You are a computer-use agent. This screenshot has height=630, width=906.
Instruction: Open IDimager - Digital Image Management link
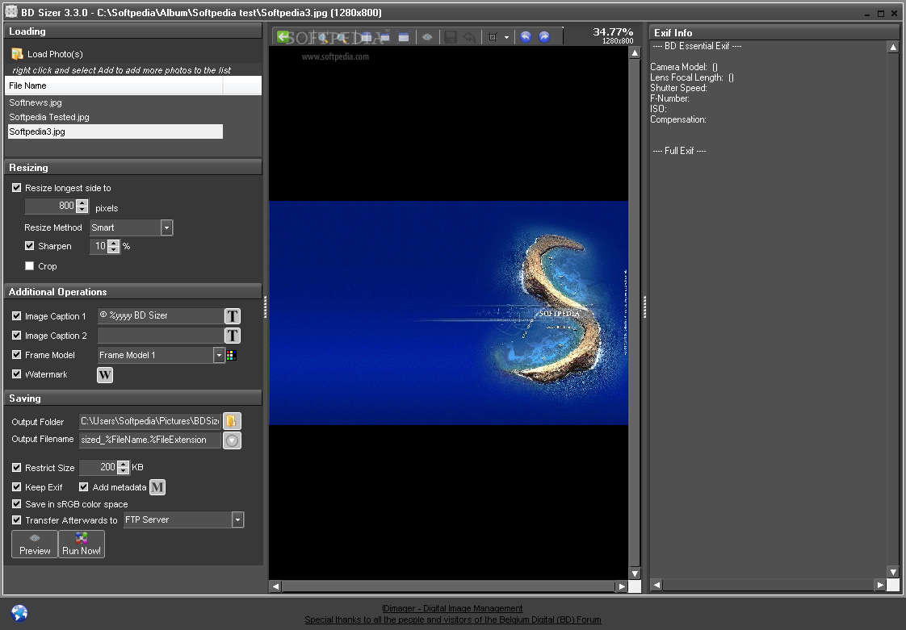click(x=452, y=608)
